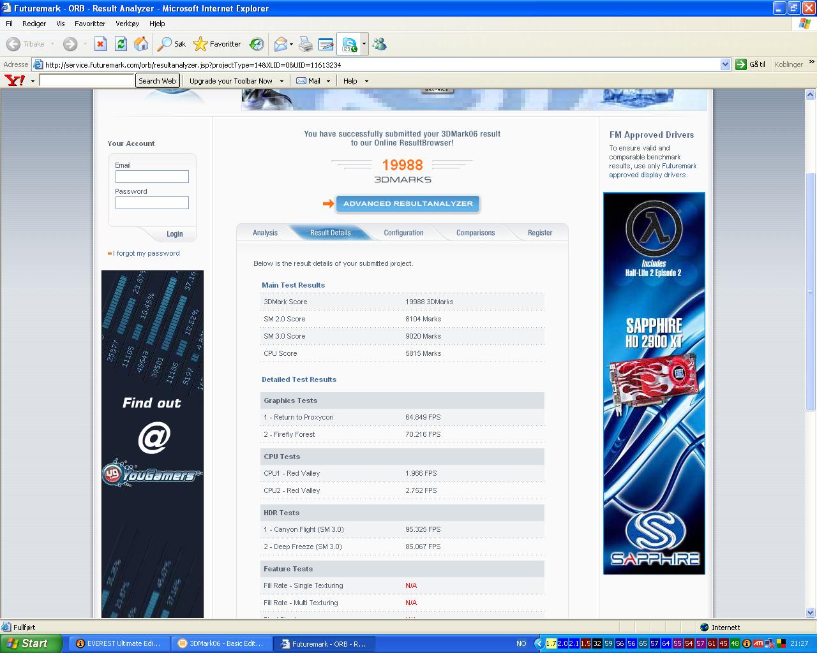Open the Forward button history dropdown
The height and width of the screenshot is (653, 817).
pyautogui.click(x=84, y=44)
